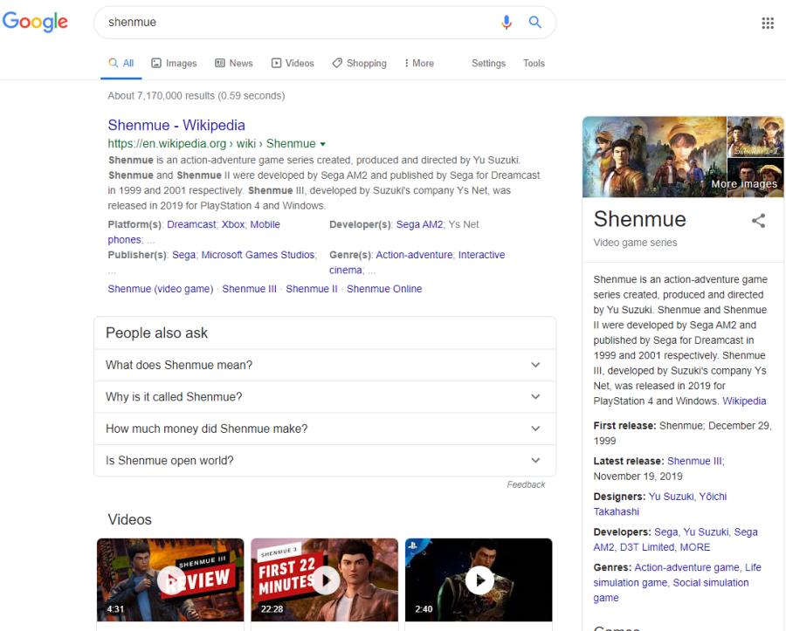
Task: Open Action-adventure game genre link in panel
Action: tap(686, 568)
